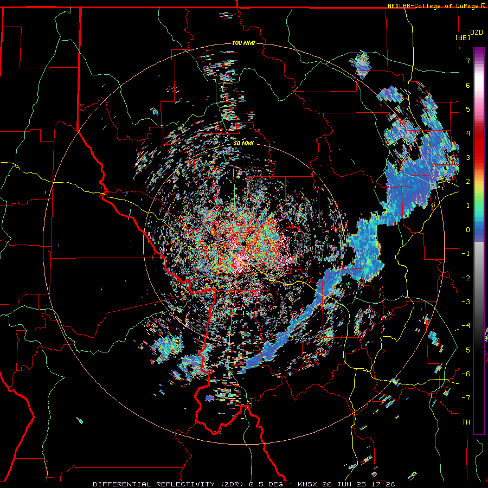Click the 50 NMI range ring label
Image resolution: width=488 pixels, height=488 pixels.
point(243,144)
